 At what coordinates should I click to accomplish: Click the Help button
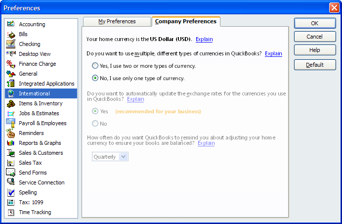coord(315,50)
